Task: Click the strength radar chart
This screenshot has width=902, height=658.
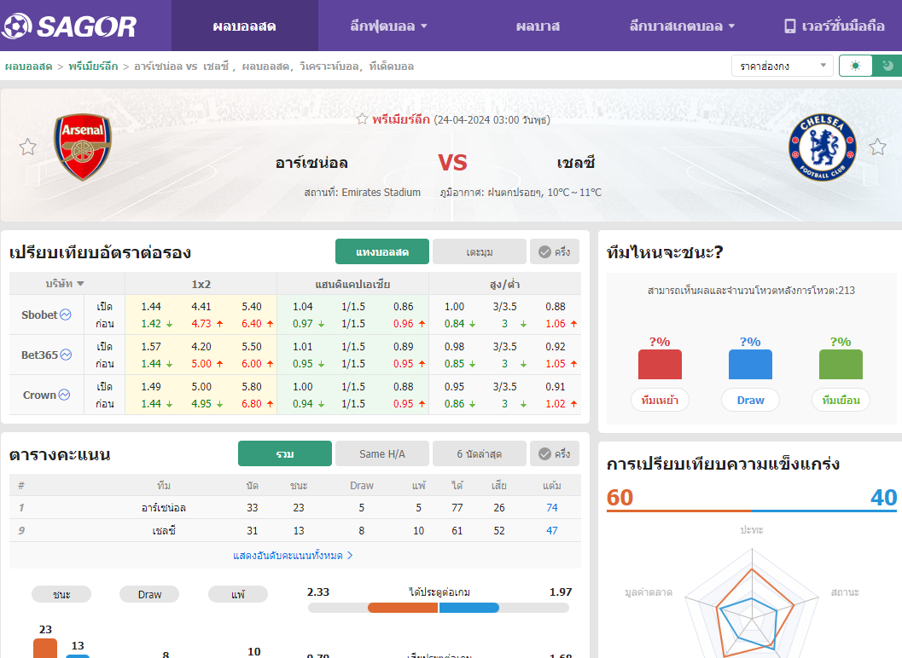Action: point(752,603)
